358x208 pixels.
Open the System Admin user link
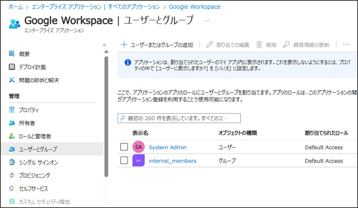(168, 147)
